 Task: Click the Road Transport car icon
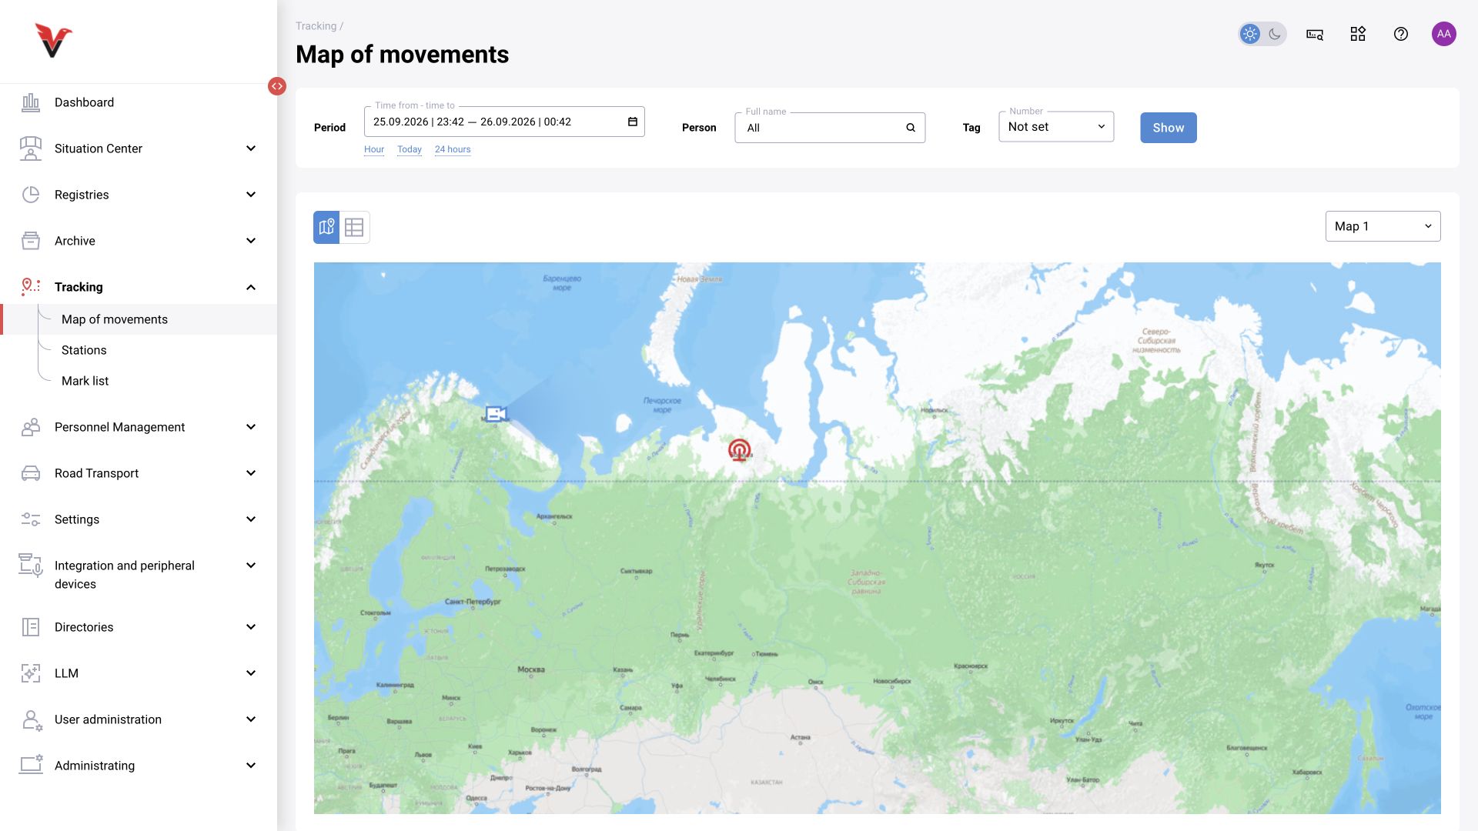pos(31,473)
